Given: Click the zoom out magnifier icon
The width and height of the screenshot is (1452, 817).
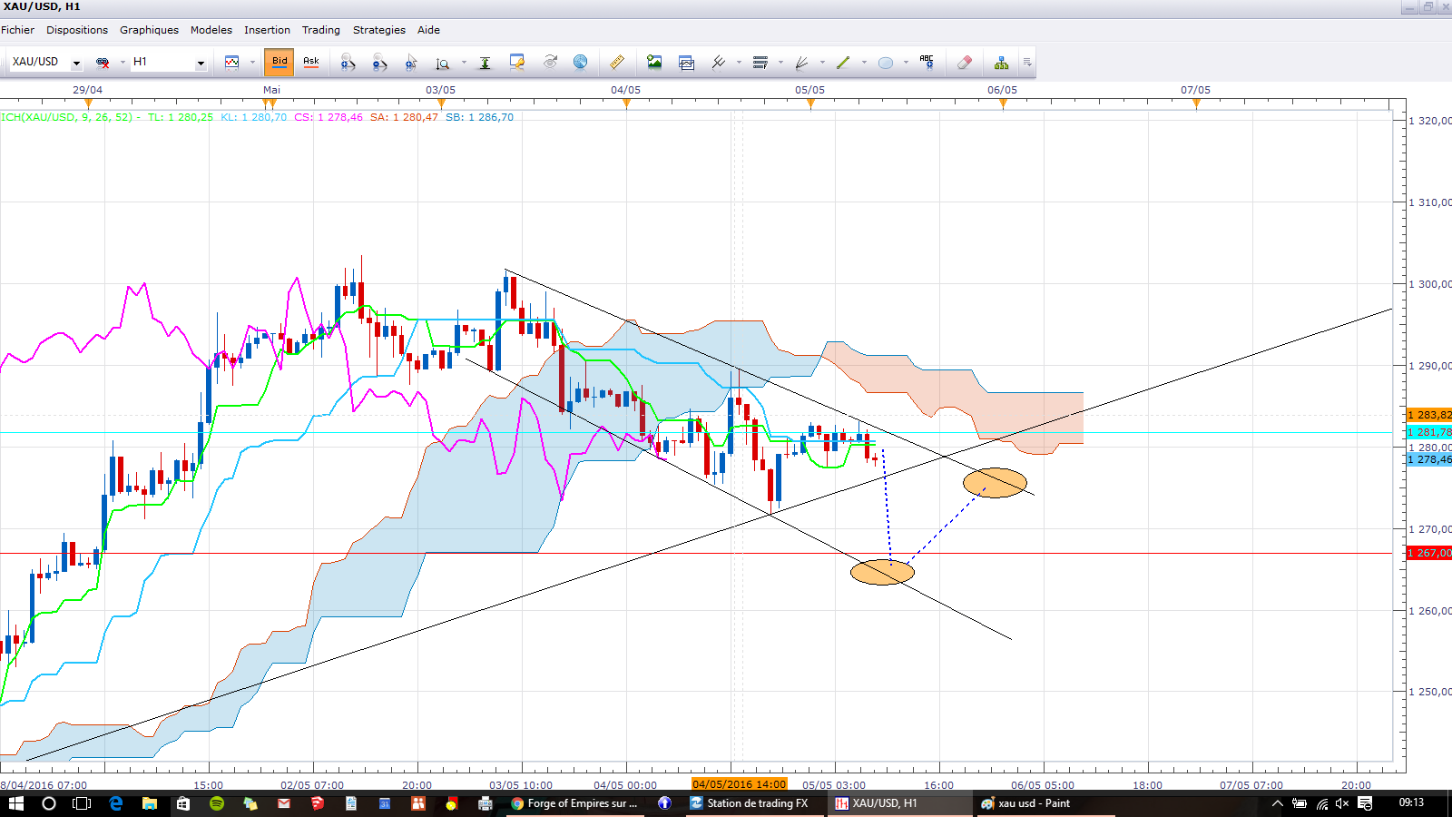Looking at the screenshot, I should point(379,63).
